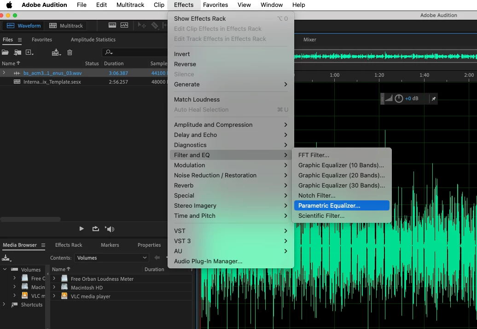This screenshot has height=329, width=477.
Task: Show the Spectral Pitch Display icon
Action: click(124, 25)
